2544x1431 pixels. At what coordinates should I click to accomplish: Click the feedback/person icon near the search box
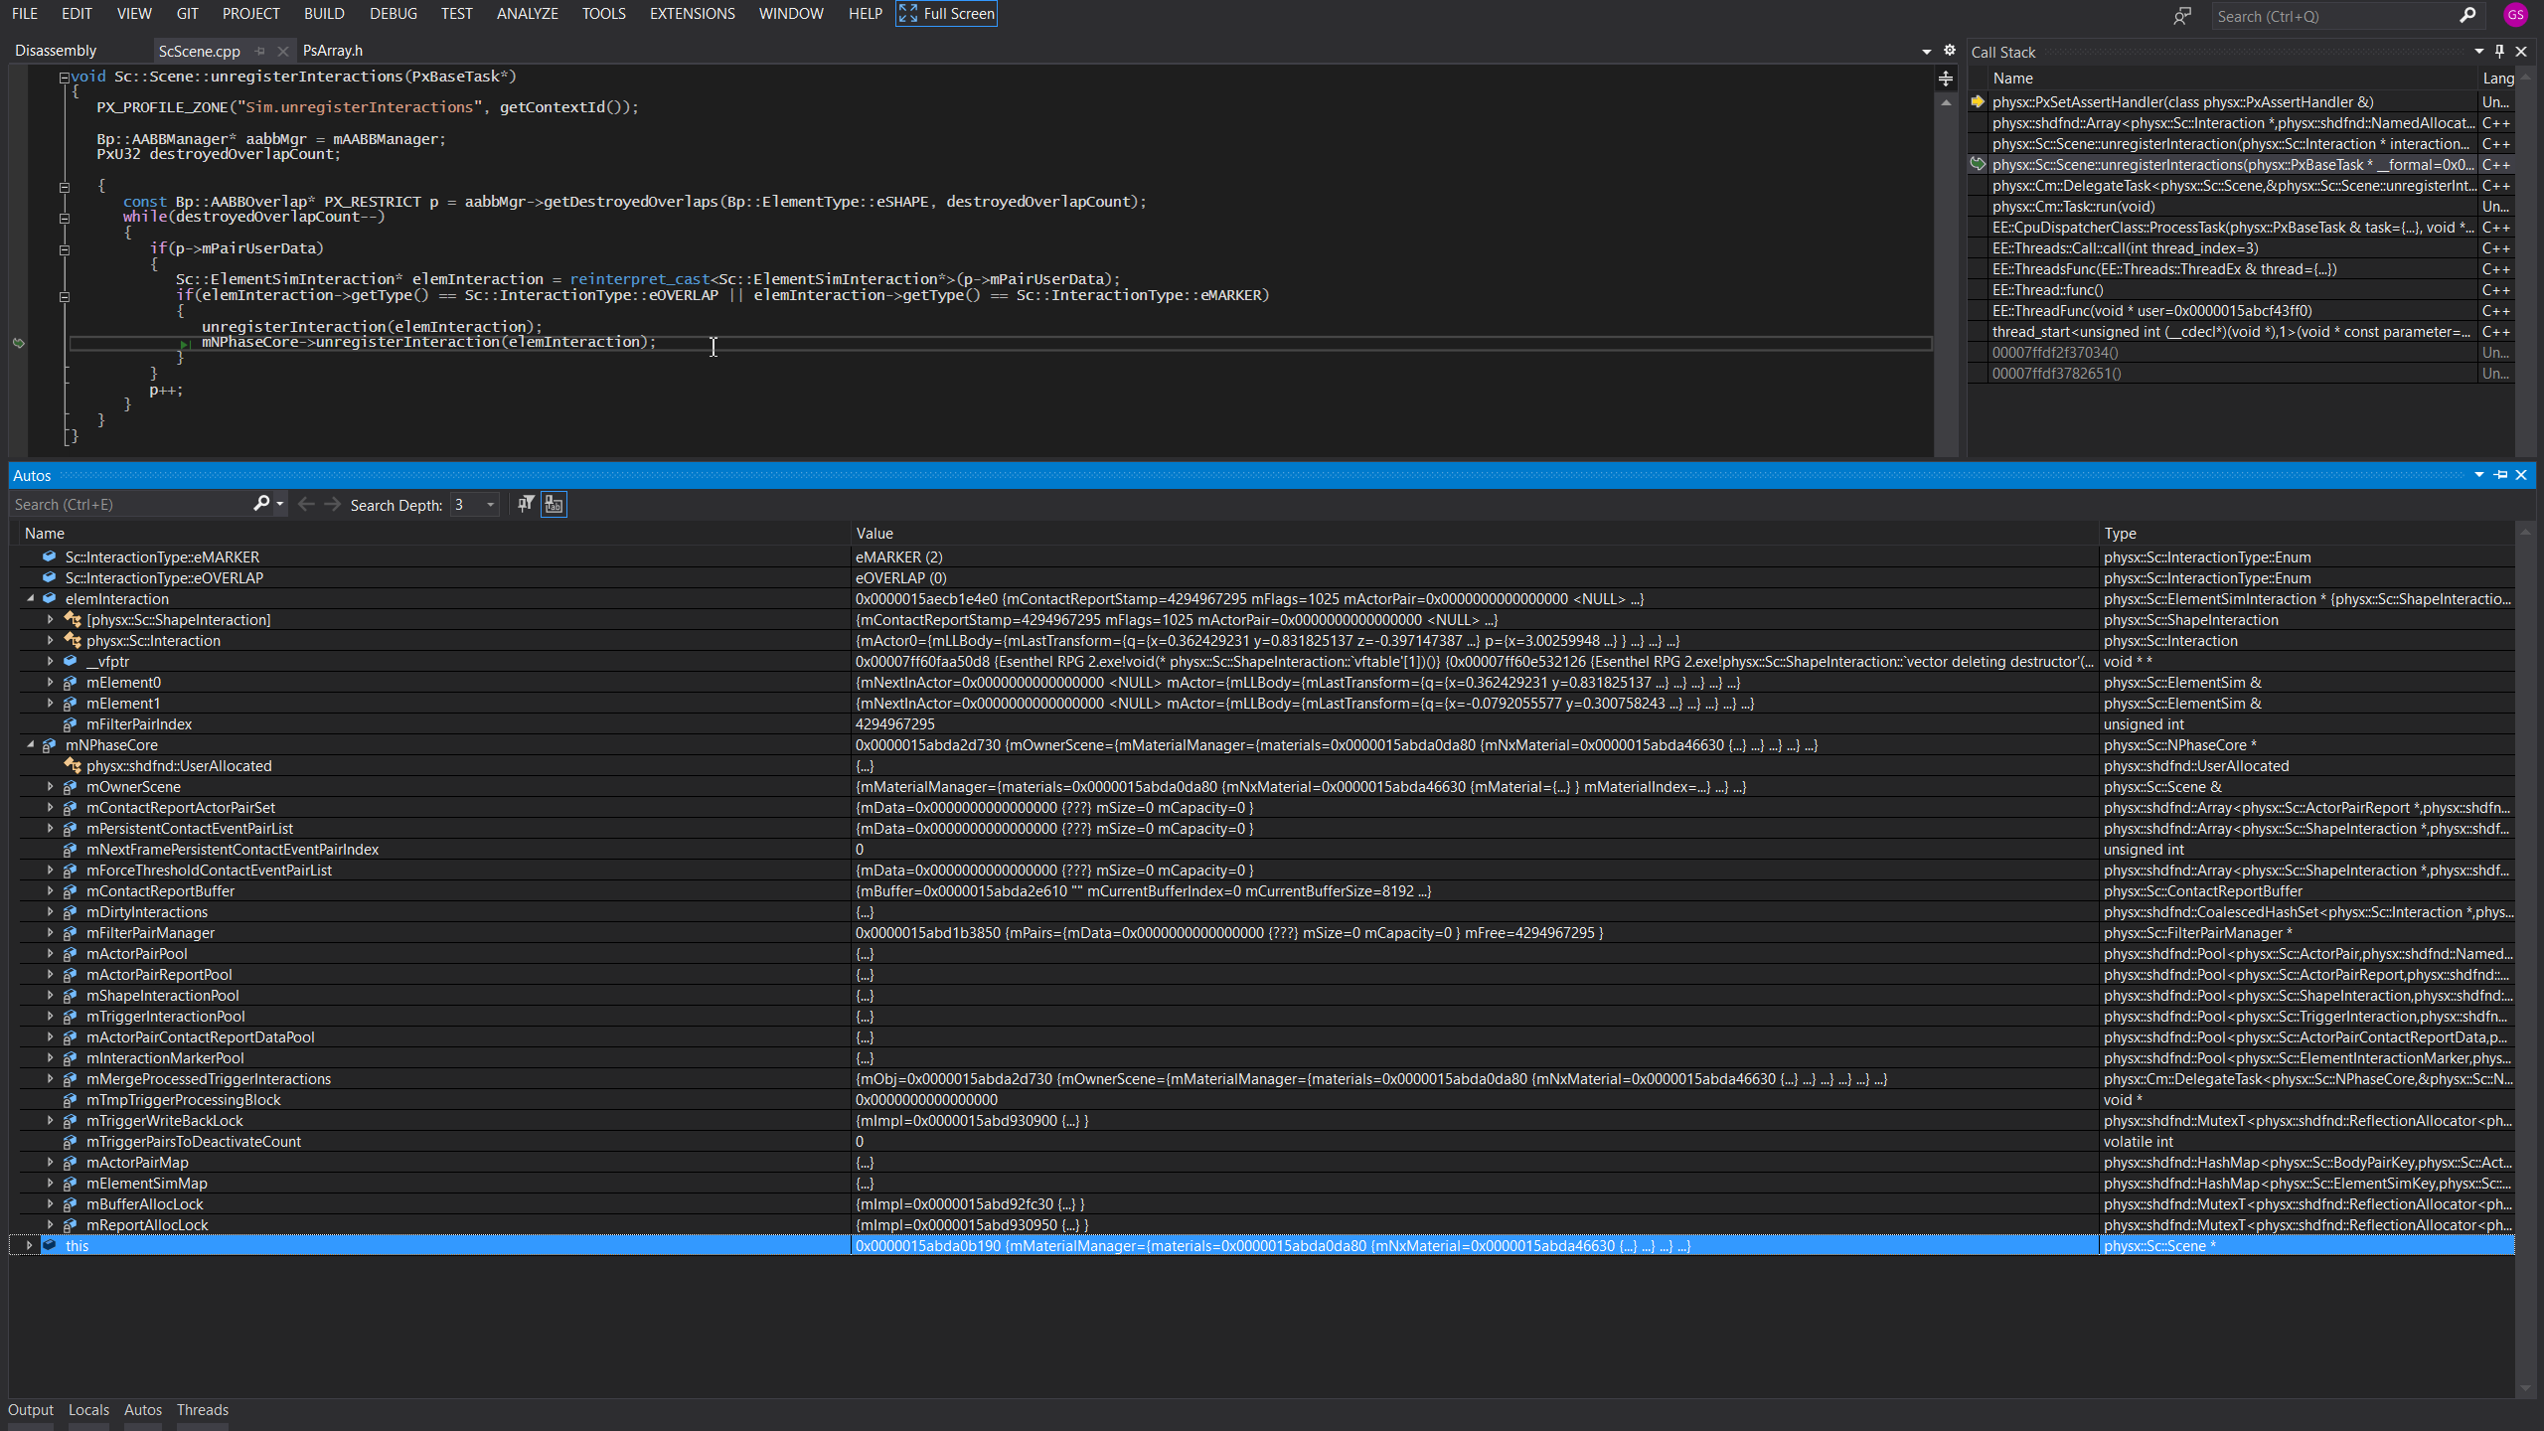coord(2182,16)
